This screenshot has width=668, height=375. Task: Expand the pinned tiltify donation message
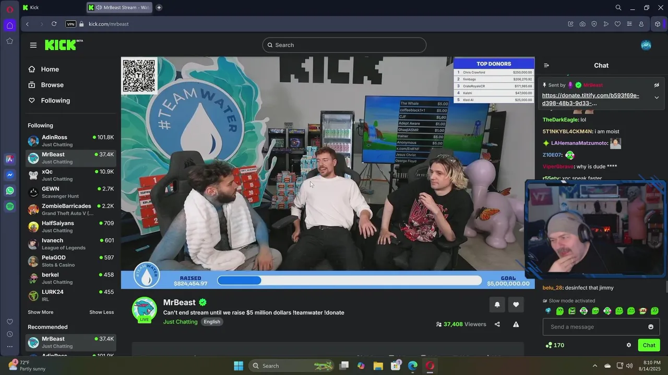[x=657, y=97]
